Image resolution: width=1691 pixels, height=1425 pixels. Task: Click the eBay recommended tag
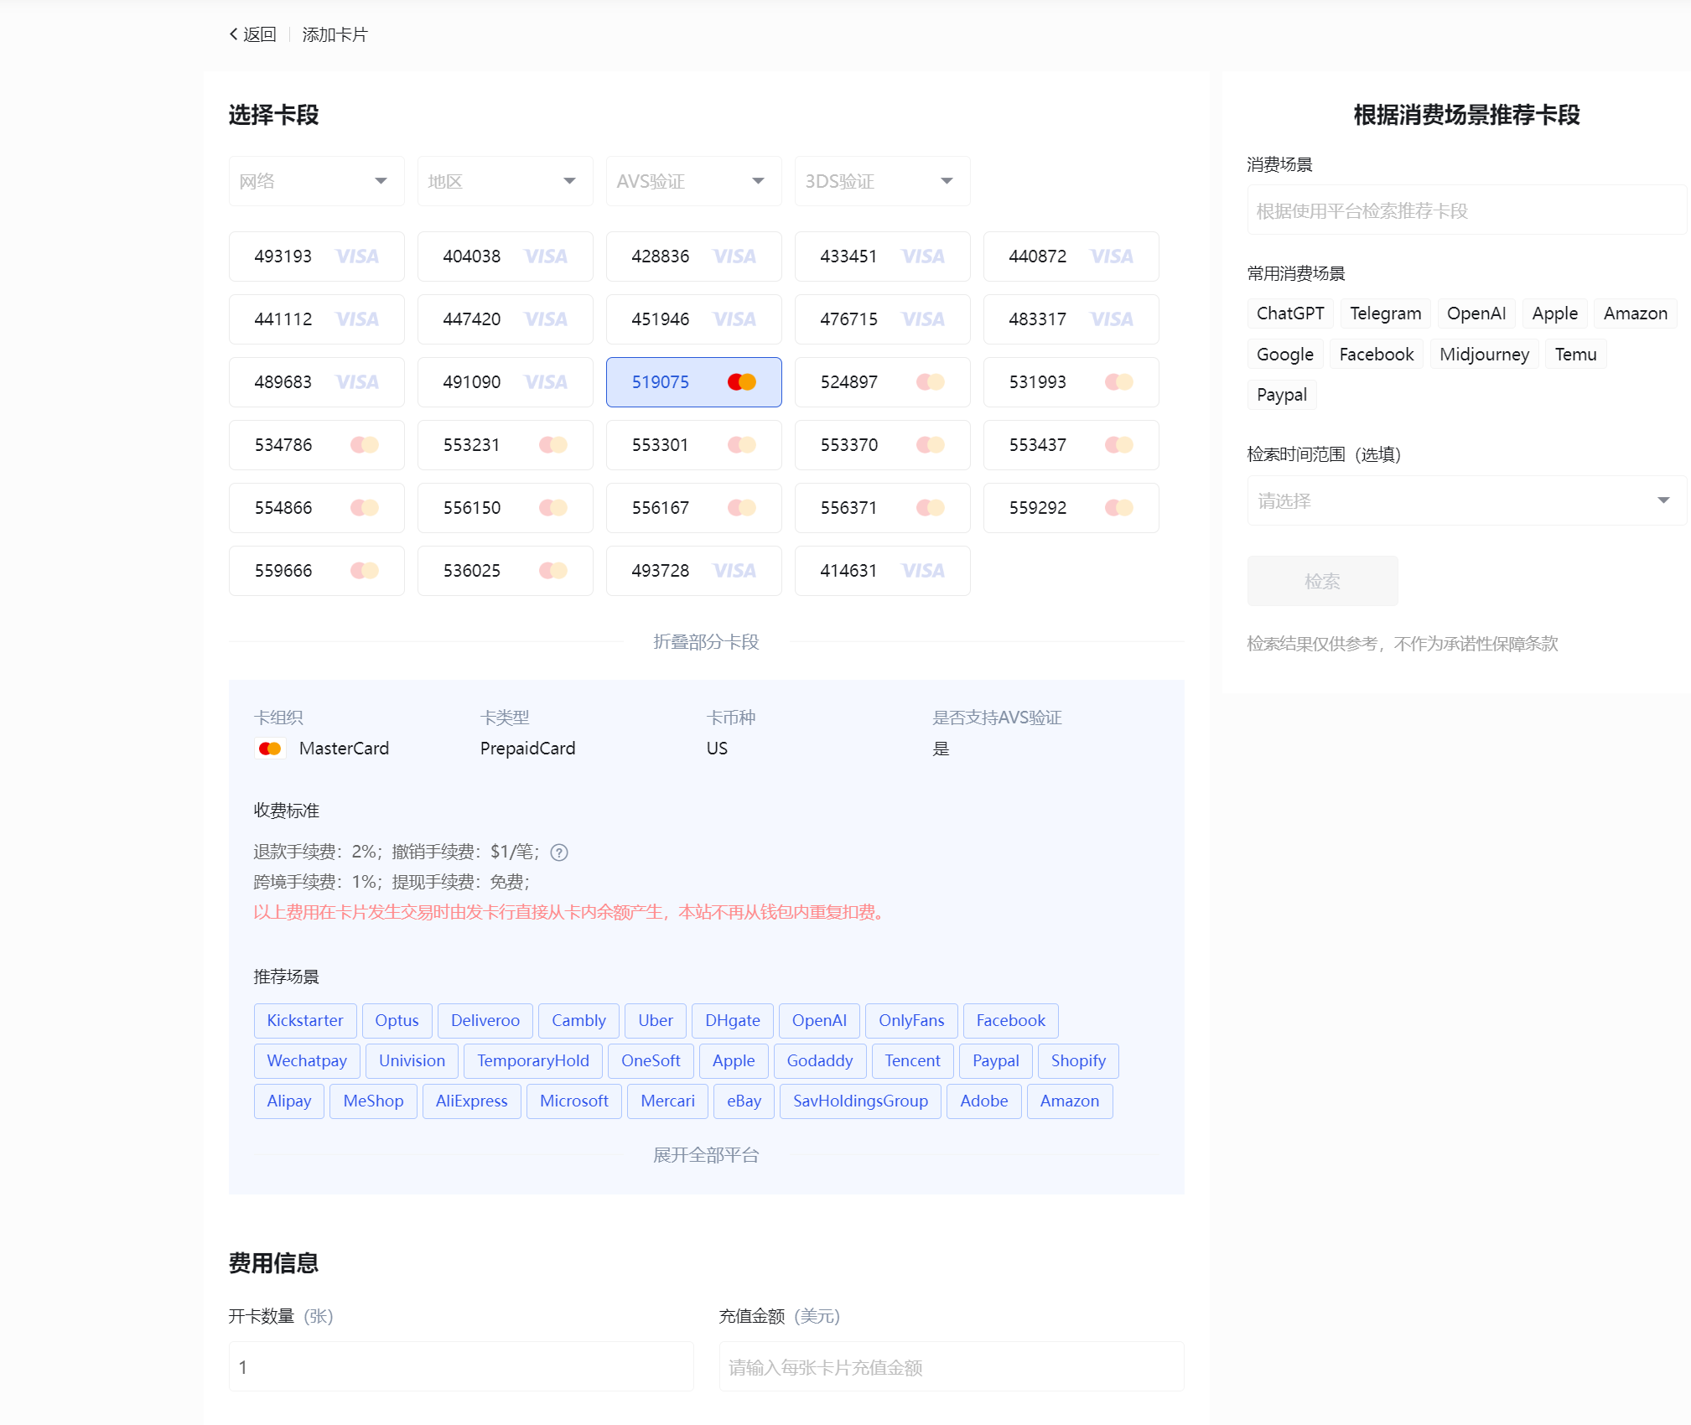click(744, 1101)
